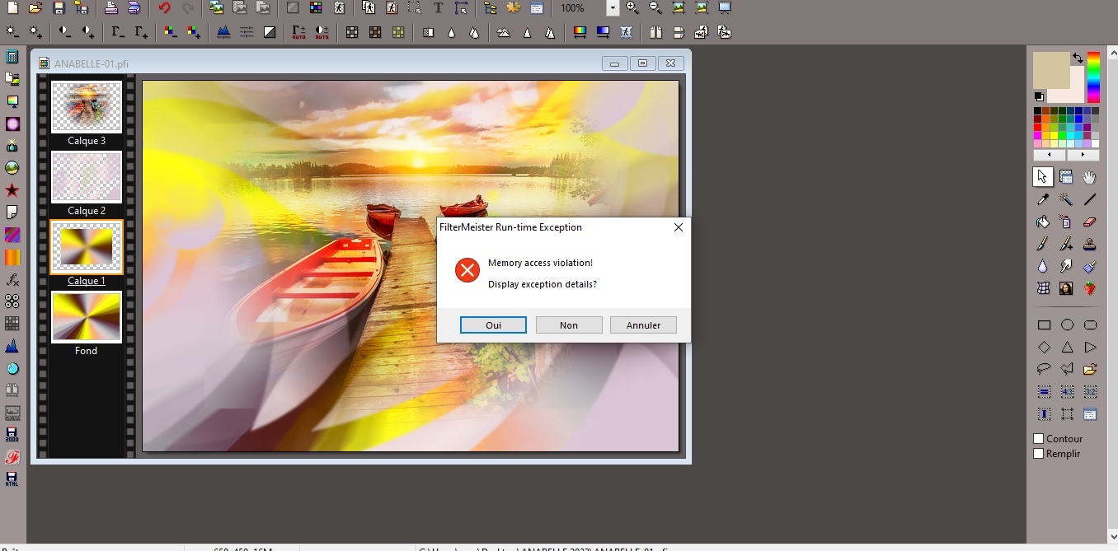The height and width of the screenshot is (551, 1118).
Task: Choose the Lasso selection shape
Action: (x=1044, y=369)
